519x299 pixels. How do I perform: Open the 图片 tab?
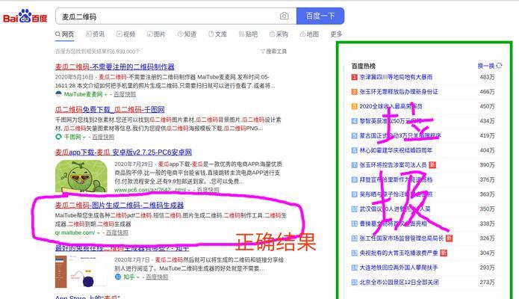(156, 34)
